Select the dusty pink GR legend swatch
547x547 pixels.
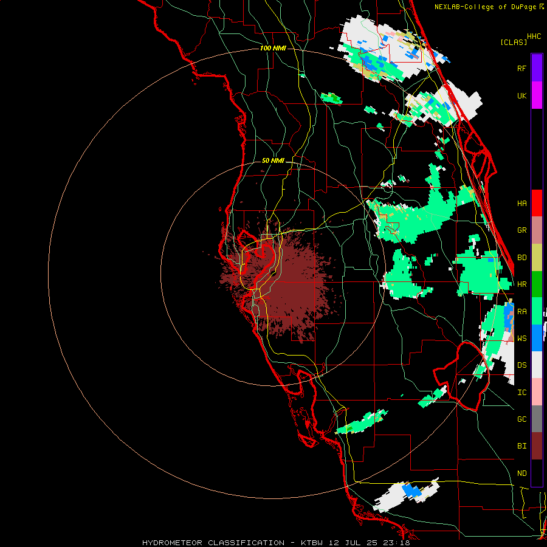537,230
